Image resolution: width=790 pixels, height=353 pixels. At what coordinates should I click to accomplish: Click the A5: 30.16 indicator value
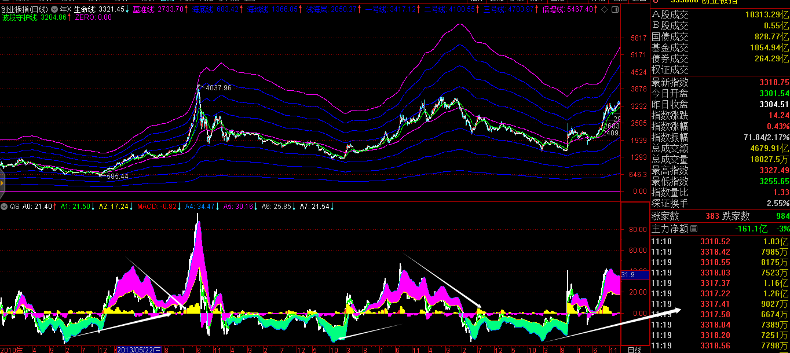pyautogui.click(x=239, y=206)
